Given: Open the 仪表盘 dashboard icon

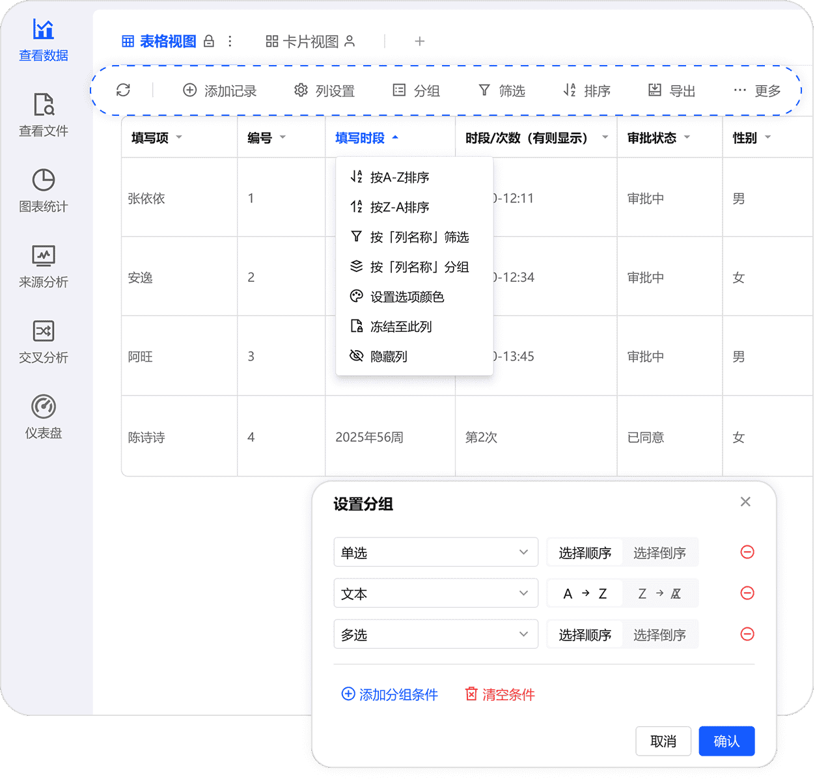Looking at the screenshot, I should pyautogui.click(x=44, y=407).
